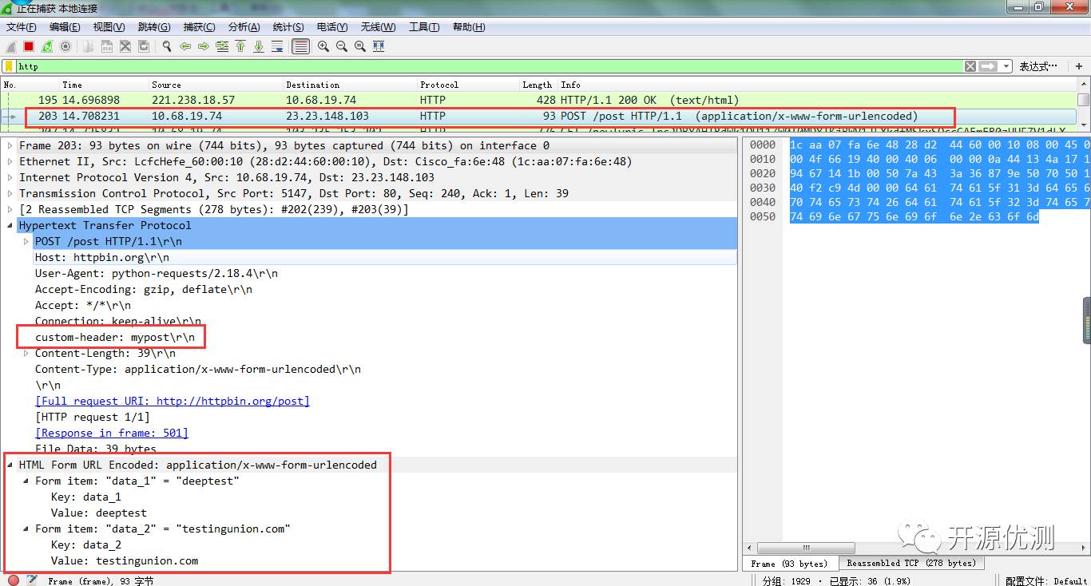1091x586 pixels.
Task: Open the 统计(S) menu
Action: pyautogui.click(x=288, y=27)
